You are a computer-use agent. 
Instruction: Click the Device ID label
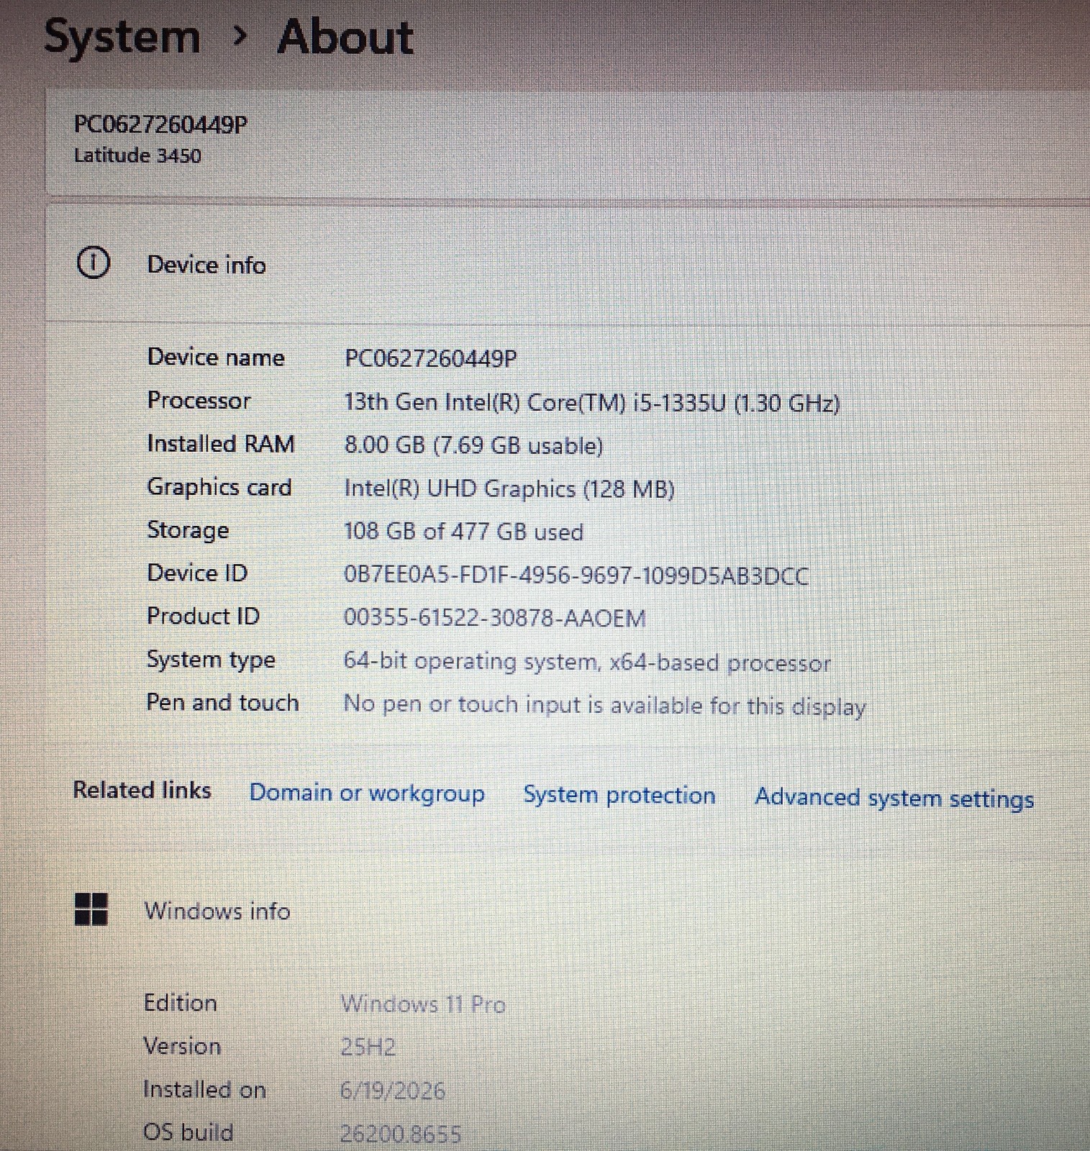[197, 573]
